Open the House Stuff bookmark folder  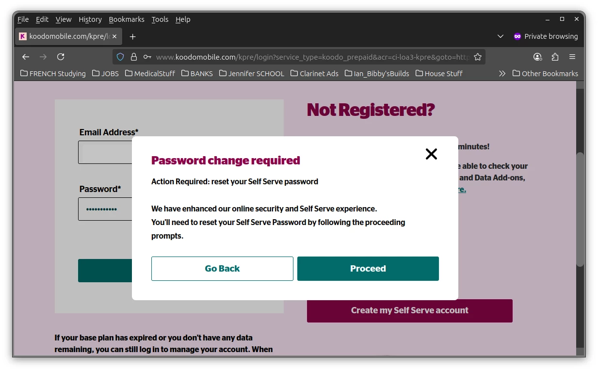pos(438,74)
